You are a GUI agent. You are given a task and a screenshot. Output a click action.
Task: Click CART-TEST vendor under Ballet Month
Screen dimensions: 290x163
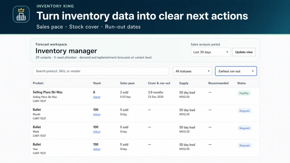40,118
